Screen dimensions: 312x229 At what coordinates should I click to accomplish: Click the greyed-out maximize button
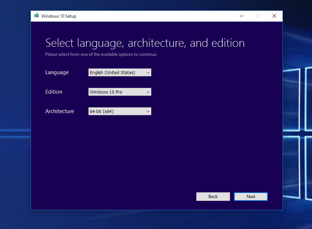tap(258, 16)
